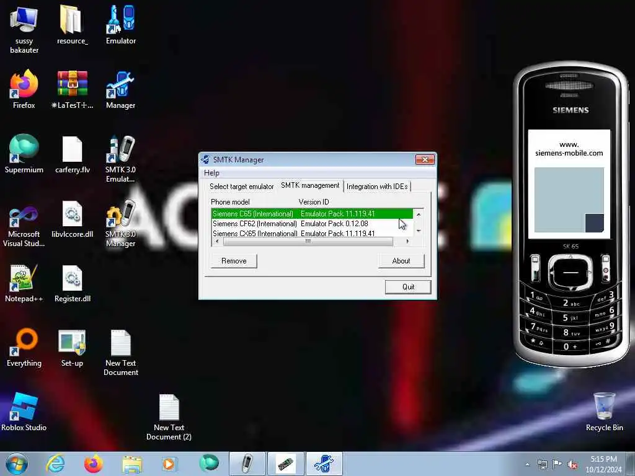Select the carferry.flv file icon
The height and width of the screenshot is (476, 635).
coord(72,154)
